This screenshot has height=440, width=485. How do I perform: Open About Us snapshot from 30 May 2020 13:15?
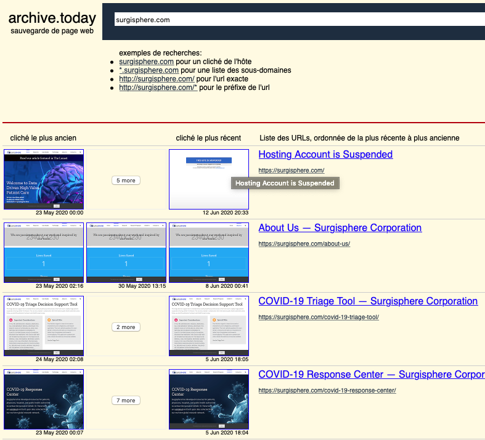[126, 253]
